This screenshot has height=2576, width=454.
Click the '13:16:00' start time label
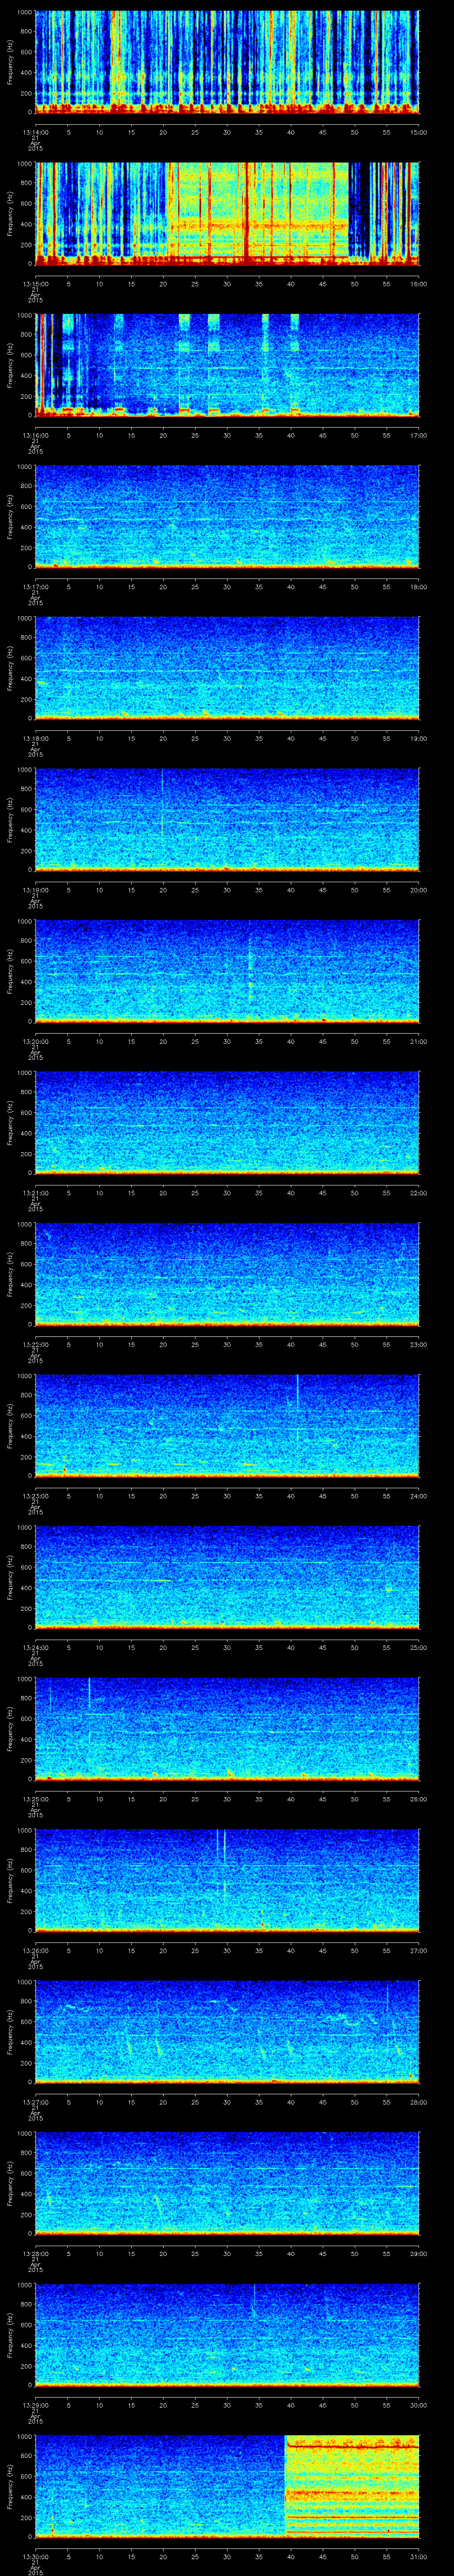coord(35,435)
